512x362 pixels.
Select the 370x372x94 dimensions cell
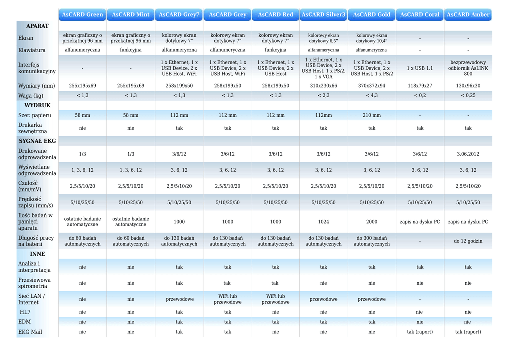372,86
